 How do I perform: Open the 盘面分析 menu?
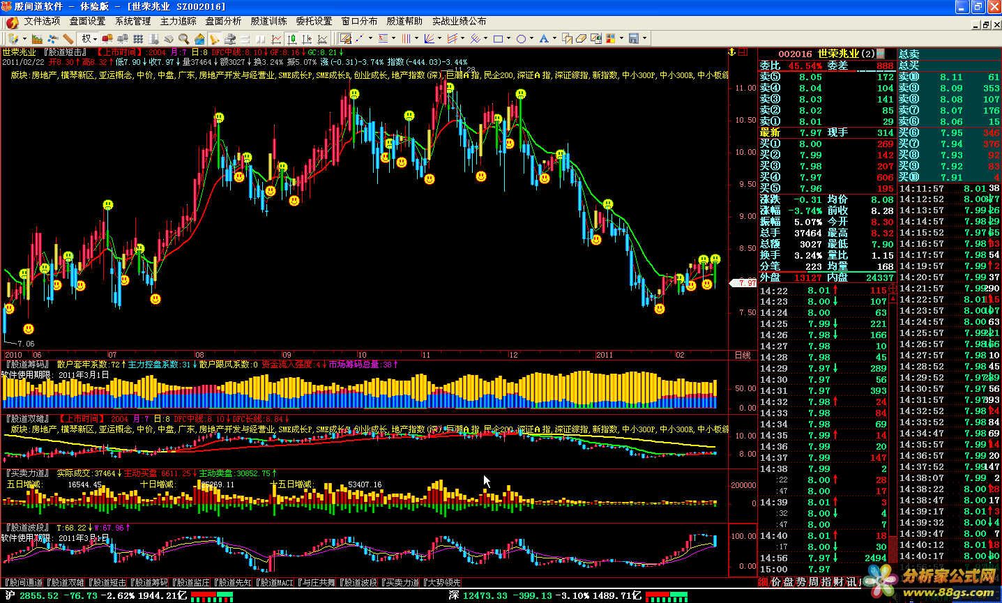pos(223,22)
